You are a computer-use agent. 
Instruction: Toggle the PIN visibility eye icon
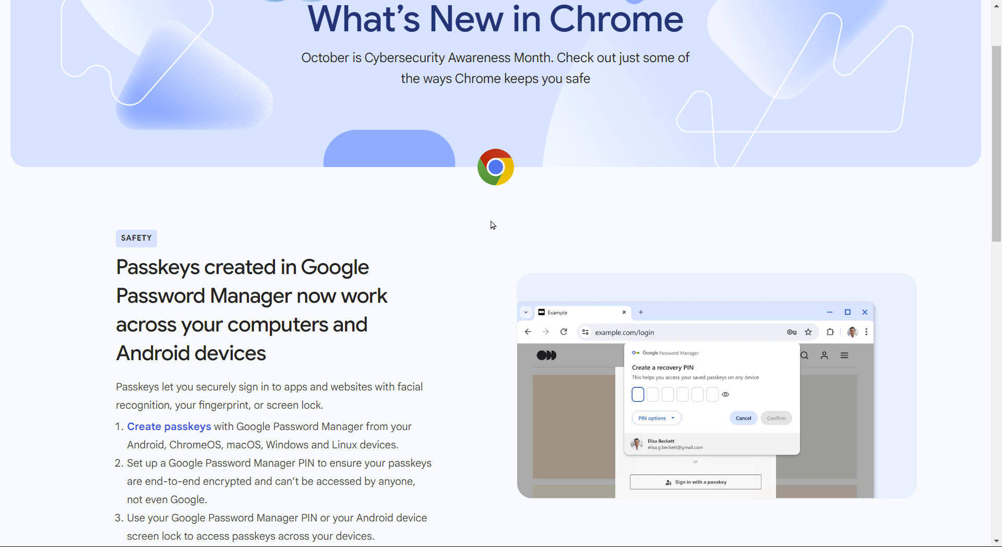(725, 395)
